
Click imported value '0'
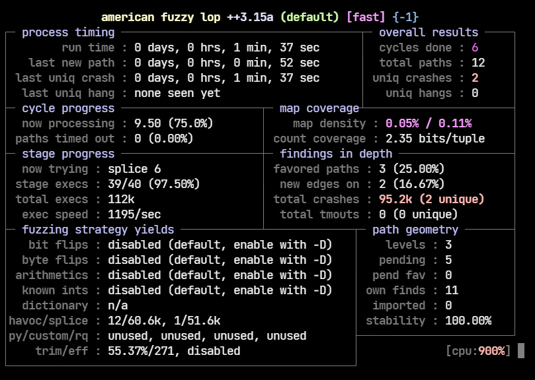pos(448,305)
